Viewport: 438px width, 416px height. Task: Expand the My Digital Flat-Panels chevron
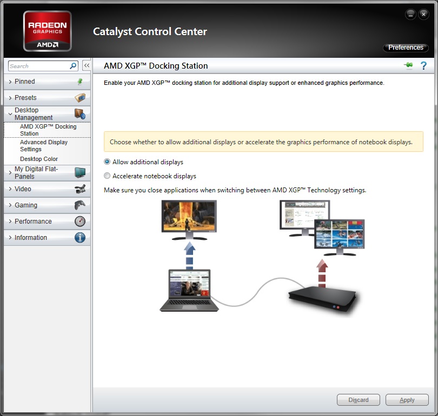(10, 173)
